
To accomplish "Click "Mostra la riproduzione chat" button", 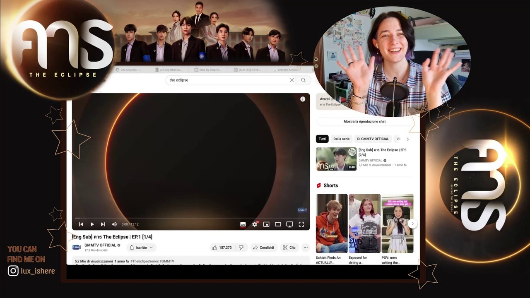I will point(364,122).
